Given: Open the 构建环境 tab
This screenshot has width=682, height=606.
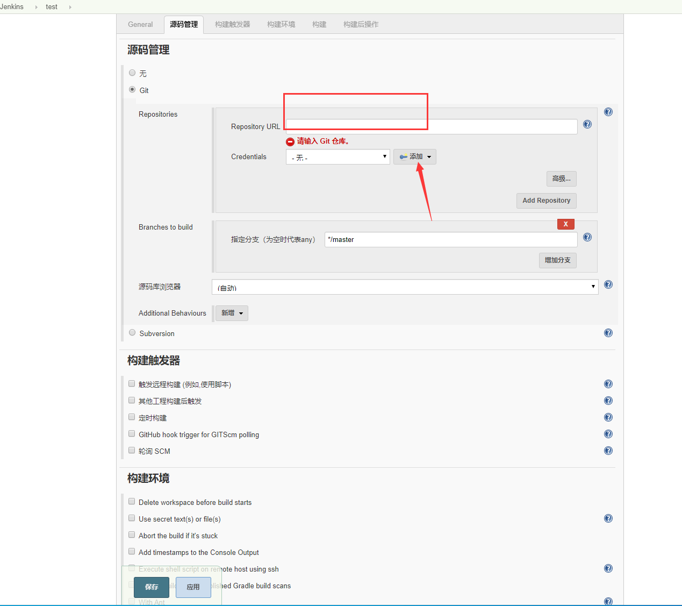Looking at the screenshot, I should [x=281, y=24].
